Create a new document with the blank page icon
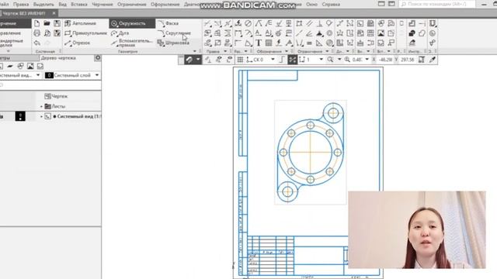 [37, 23]
